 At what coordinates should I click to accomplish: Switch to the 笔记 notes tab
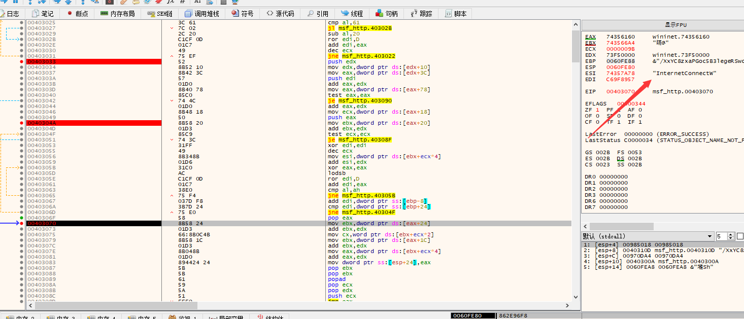pyautogui.click(x=43, y=14)
